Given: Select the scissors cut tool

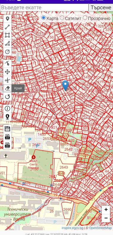Looking at the screenshot, I should (x=7, y=80).
